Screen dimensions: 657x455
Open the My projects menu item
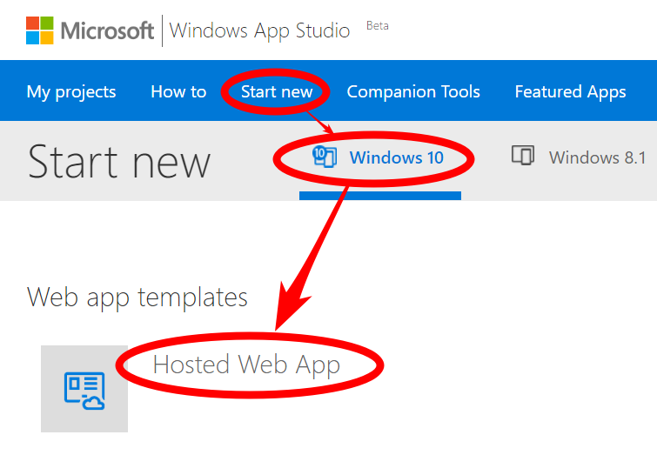pos(71,91)
